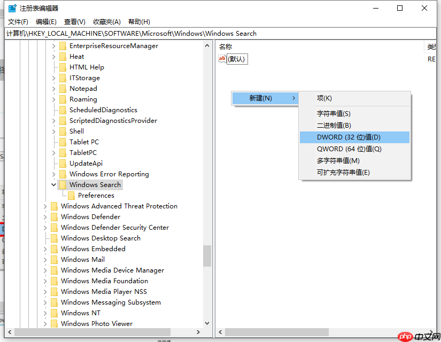Select the Preferences subkey

96,196
